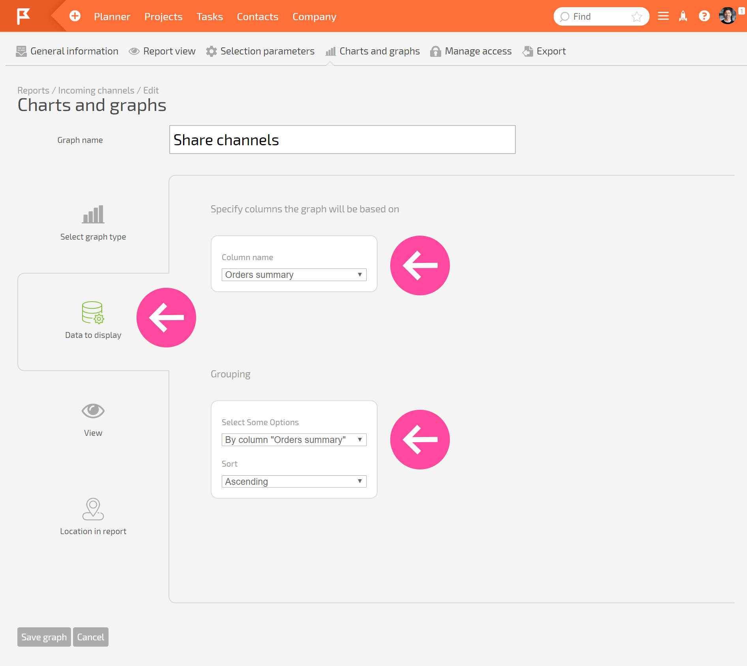Click the Graph name input field
This screenshot has width=747, height=666.
click(343, 140)
